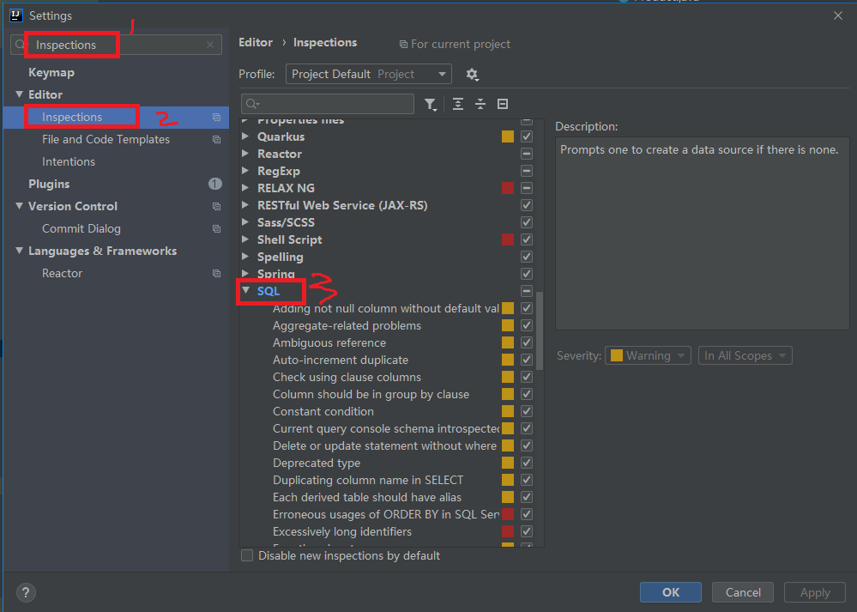Viewport: 857px width, 612px height.
Task: Open Commit Dialog settings page
Action: 81,228
